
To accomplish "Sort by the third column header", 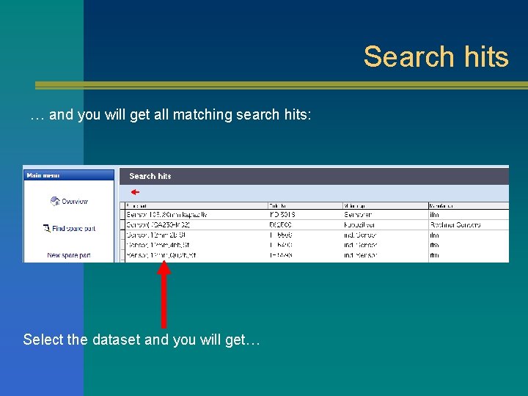I will (x=386, y=206).
